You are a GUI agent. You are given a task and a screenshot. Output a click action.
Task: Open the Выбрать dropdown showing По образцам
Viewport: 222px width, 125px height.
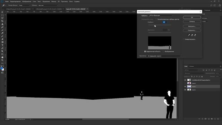(161, 15)
